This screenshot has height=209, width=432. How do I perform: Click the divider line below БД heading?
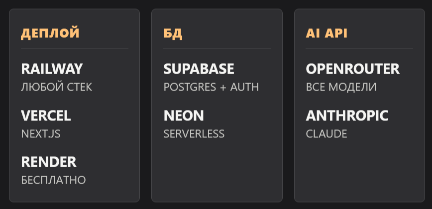click(x=217, y=49)
